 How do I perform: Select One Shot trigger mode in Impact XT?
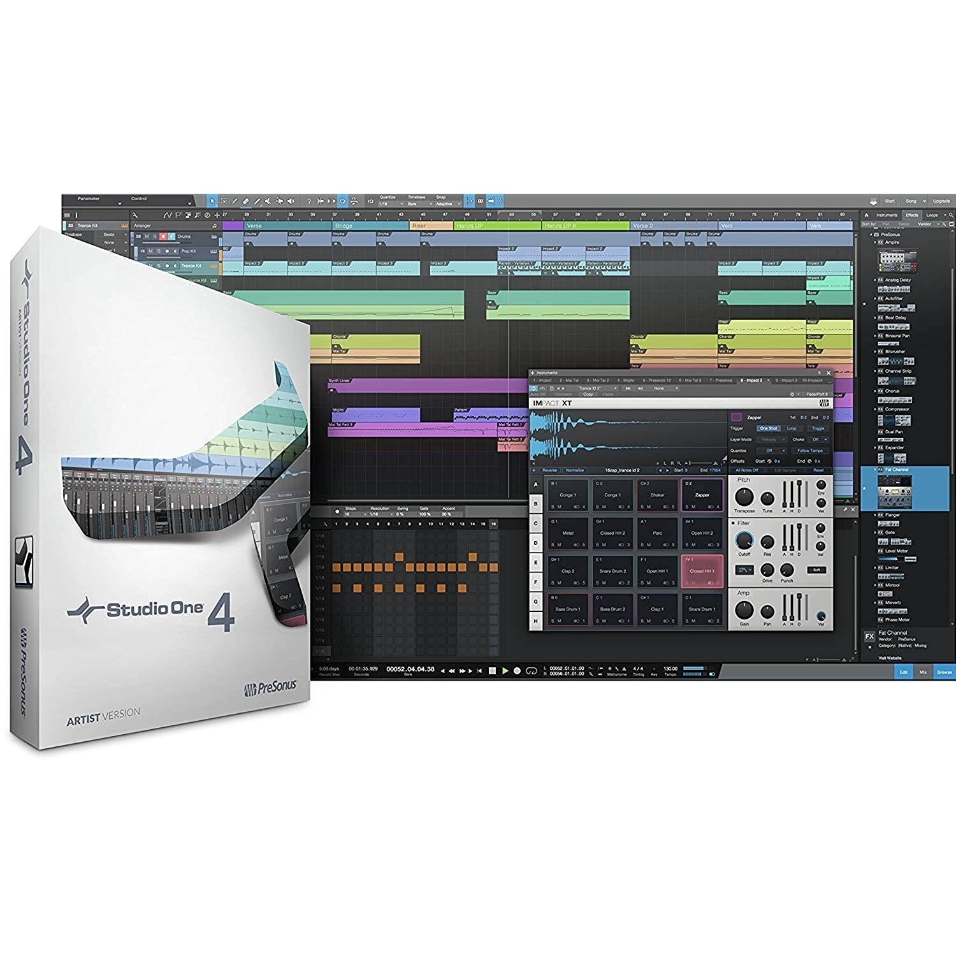pos(769,428)
